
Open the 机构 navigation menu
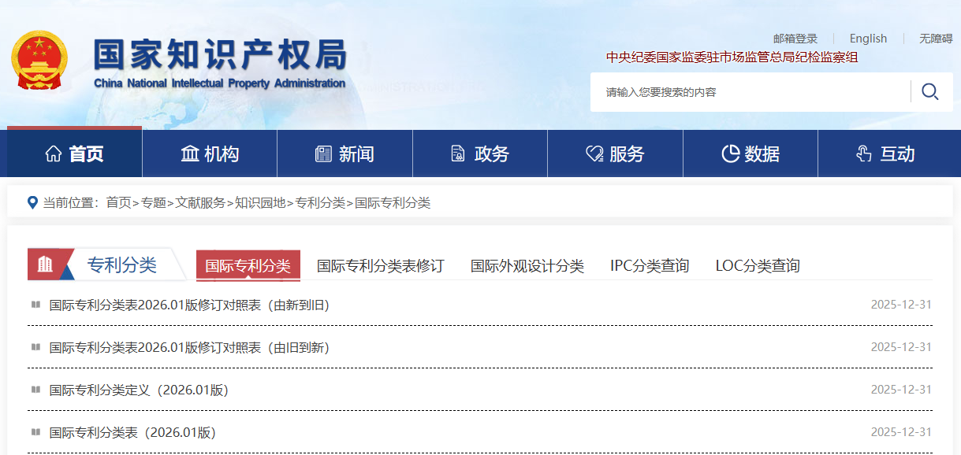(x=210, y=154)
